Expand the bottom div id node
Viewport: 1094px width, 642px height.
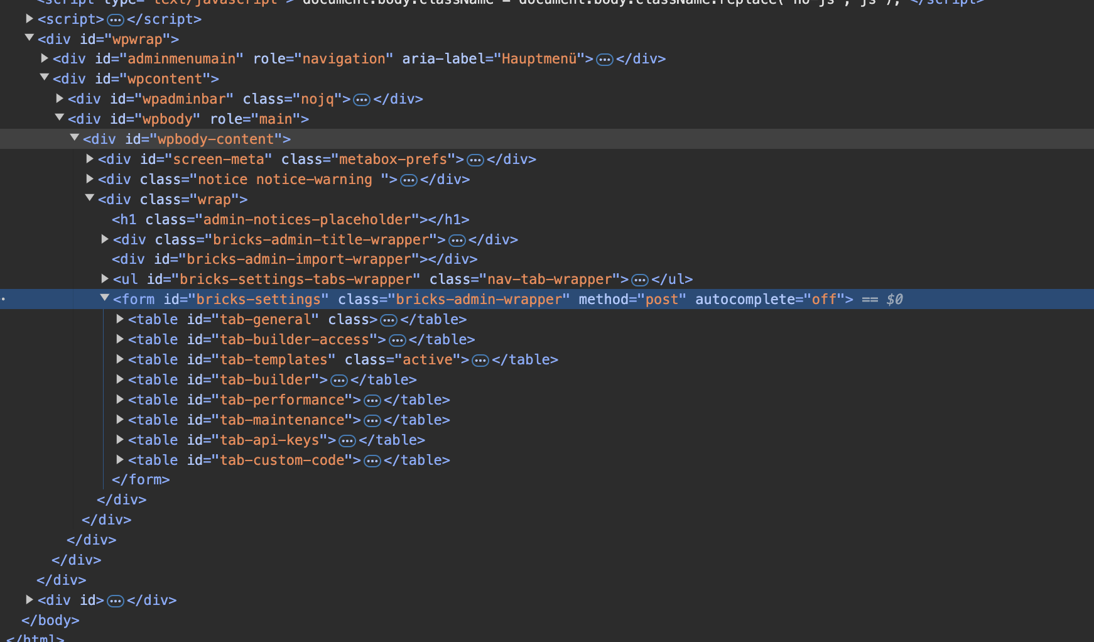click(29, 599)
